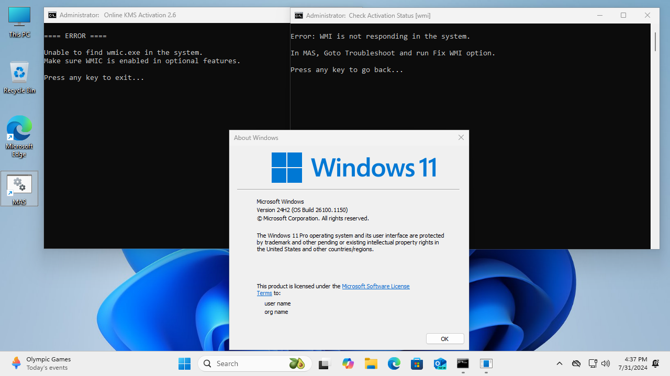Click 'Press any key to go back...' text

(x=347, y=70)
